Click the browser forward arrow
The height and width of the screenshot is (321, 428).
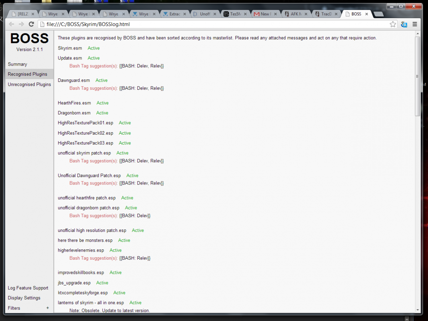(x=21, y=24)
